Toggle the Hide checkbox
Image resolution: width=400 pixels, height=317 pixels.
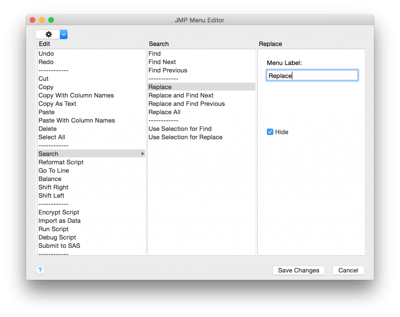pyautogui.click(x=270, y=132)
